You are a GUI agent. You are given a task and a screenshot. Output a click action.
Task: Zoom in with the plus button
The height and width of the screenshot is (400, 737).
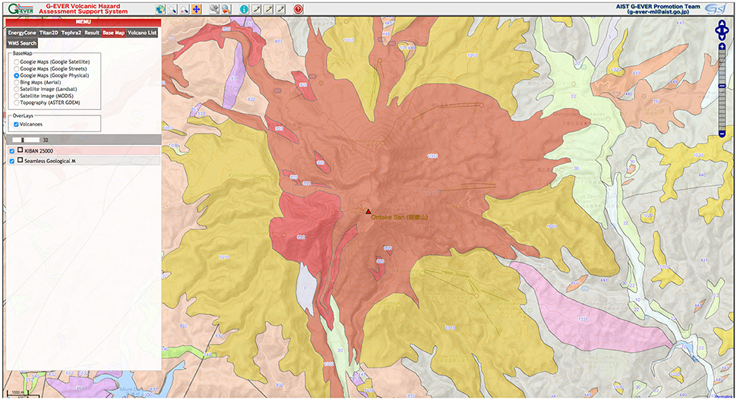(722, 46)
